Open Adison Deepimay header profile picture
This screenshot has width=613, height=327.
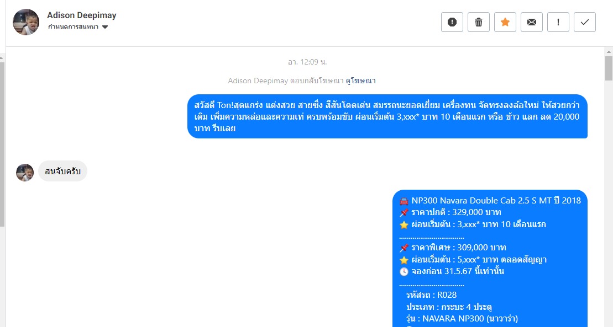coord(26,22)
